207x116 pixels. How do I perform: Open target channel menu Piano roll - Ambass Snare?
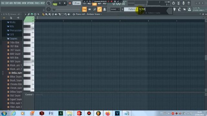tap(88, 14)
